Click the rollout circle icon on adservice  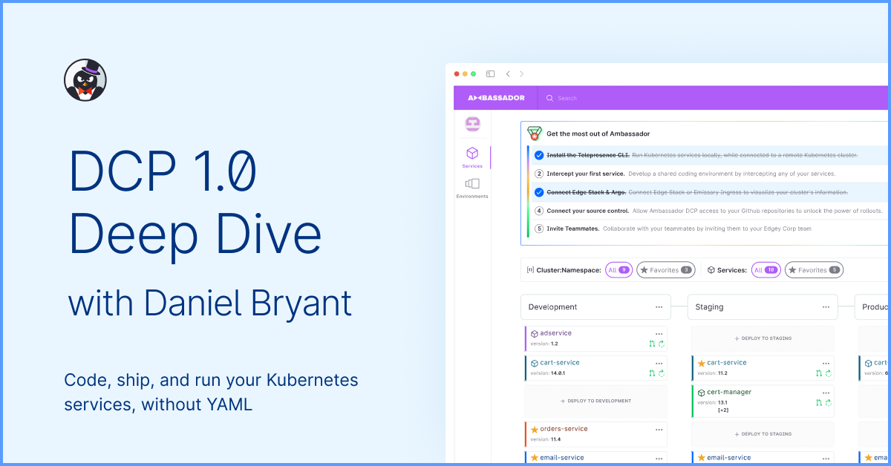tap(661, 344)
